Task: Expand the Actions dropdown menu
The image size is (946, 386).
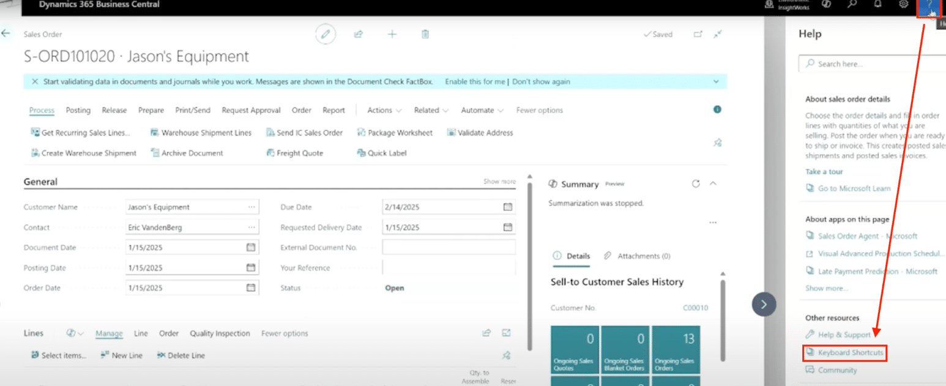Action: (384, 110)
